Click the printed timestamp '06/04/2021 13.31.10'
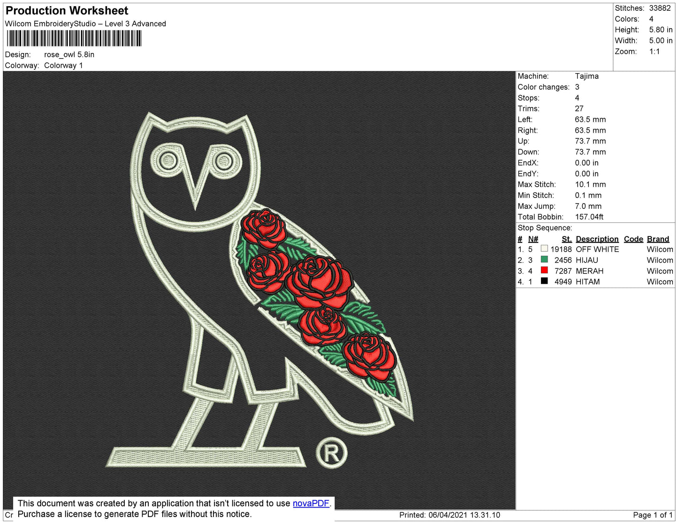This screenshot has height=524, width=678. 464,515
